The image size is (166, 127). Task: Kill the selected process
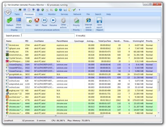[x=37, y=22]
